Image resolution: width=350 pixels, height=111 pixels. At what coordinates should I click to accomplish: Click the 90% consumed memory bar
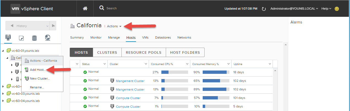point(216,72)
